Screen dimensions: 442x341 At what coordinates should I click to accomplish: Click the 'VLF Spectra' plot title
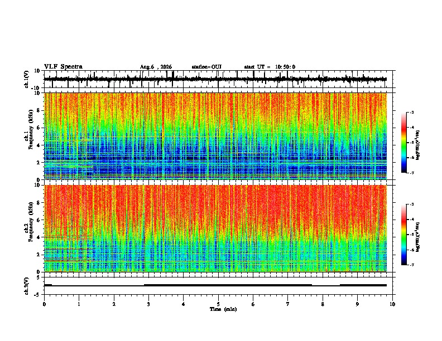pyautogui.click(x=63, y=67)
